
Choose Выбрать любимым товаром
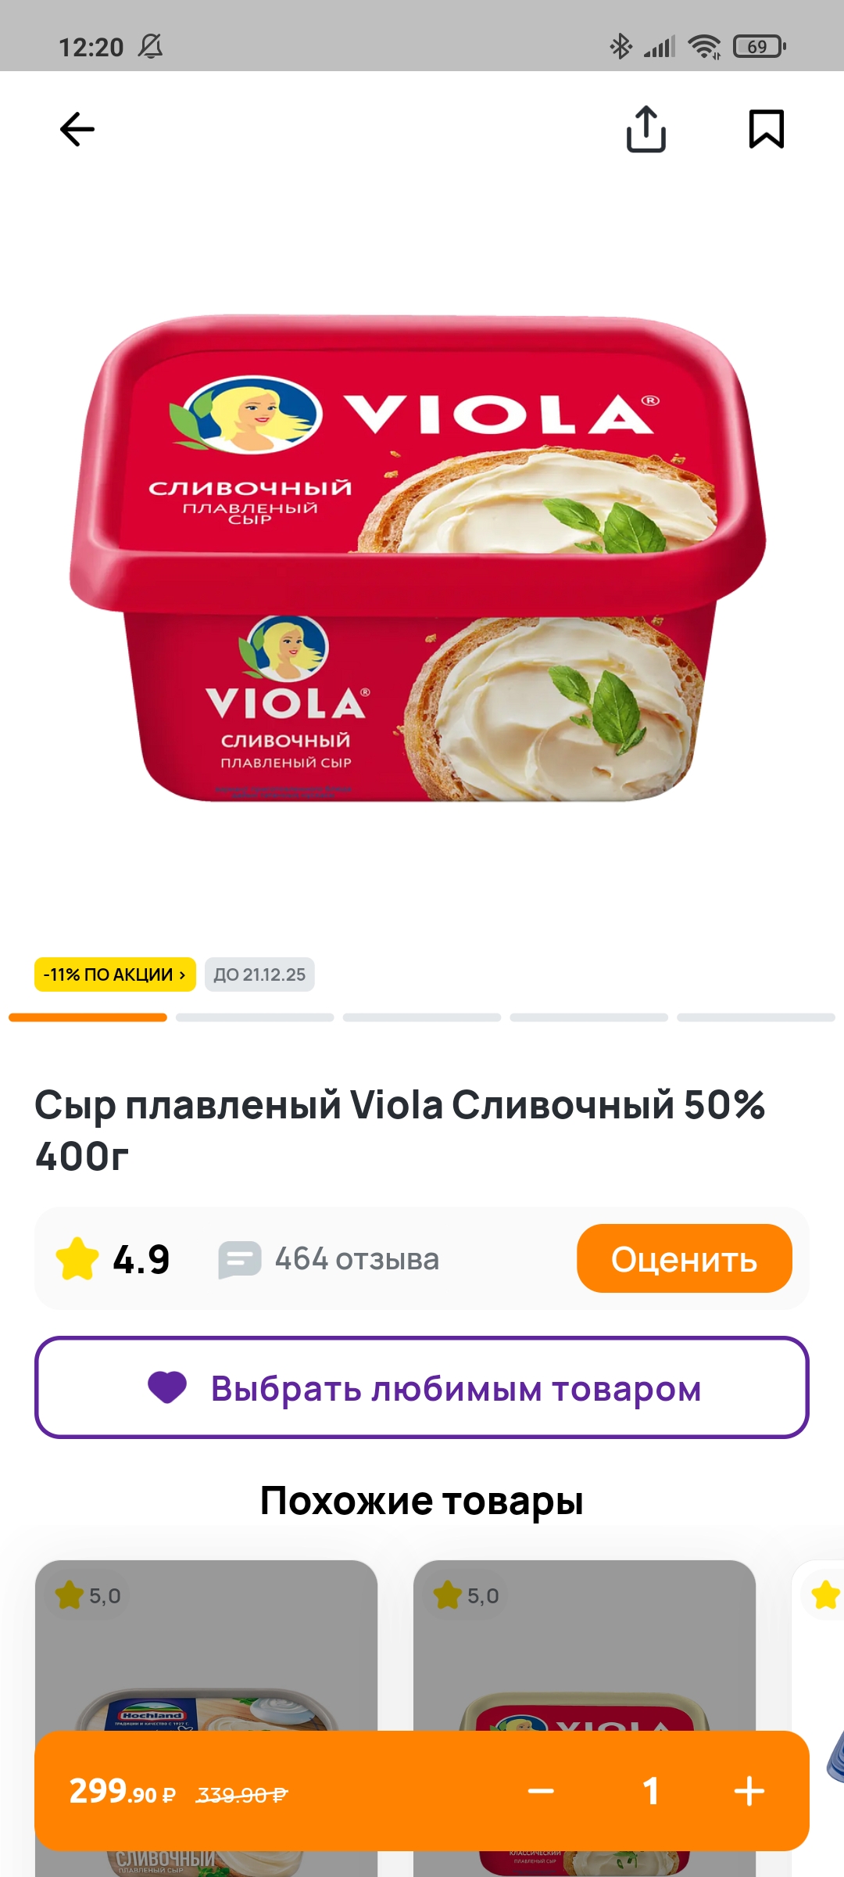[422, 1387]
